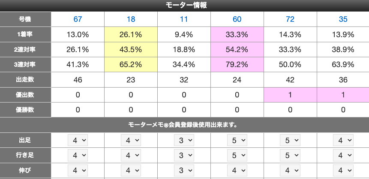Expand 出足 dropdown for motor 11
This screenshot has height=179, width=369.
point(184,140)
